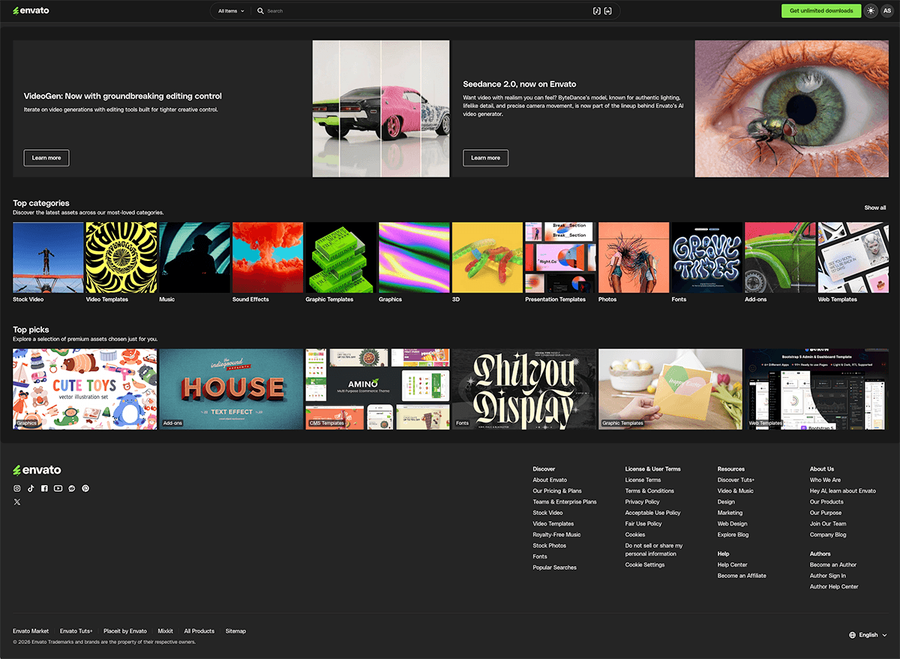
Task: Click the globe icon beside English
Action: 853,635
